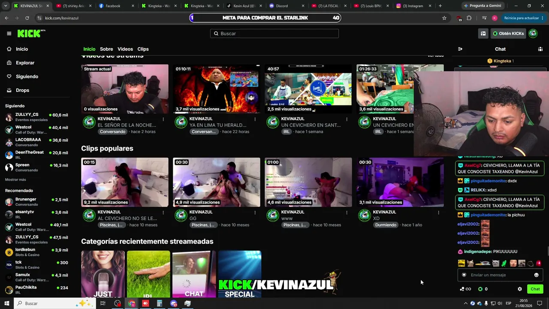Switch to the Clips channel tab
This screenshot has height=309, width=549.
pos(143,49)
